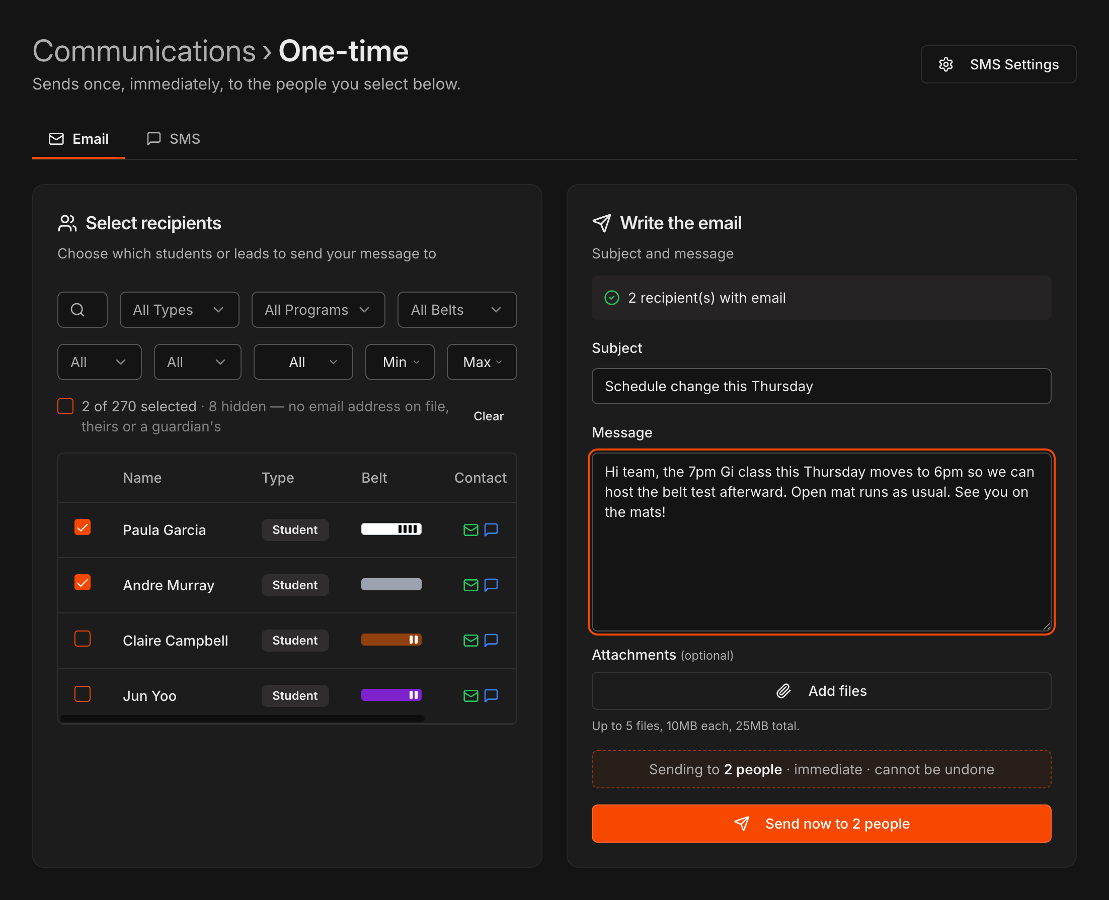The height and width of the screenshot is (900, 1109).
Task: Click Andre Murray's blue SMS chat icon
Action: point(491,585)
